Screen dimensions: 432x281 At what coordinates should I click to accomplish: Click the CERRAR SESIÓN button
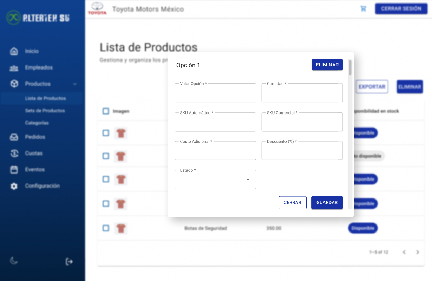[x=401, y=9]
